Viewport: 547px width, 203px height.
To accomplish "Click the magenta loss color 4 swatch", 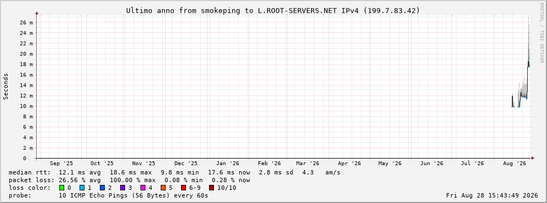I will [143, 188].
